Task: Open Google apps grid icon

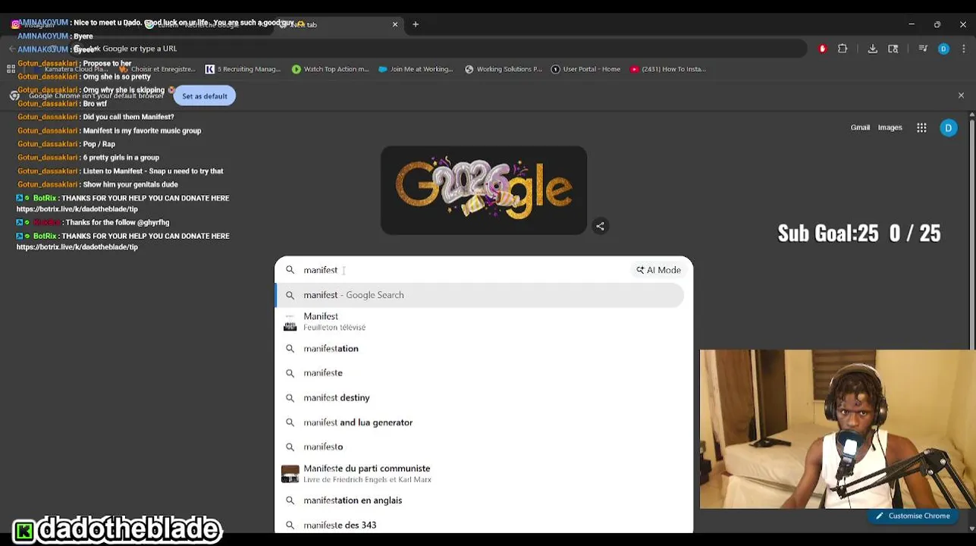Action: [x=921, y=127]
